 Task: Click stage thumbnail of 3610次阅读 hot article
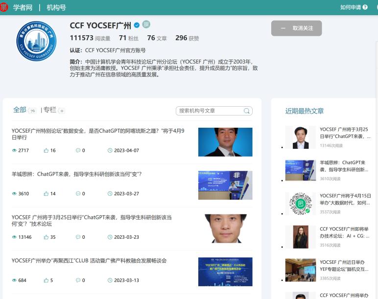[x=300, y=170]
